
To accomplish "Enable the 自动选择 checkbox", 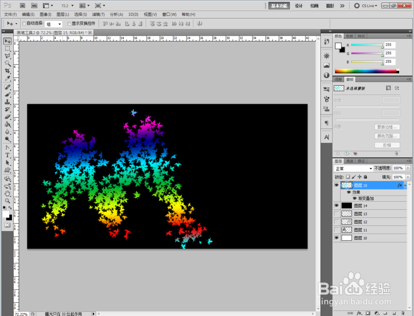I will pos(24,24).
